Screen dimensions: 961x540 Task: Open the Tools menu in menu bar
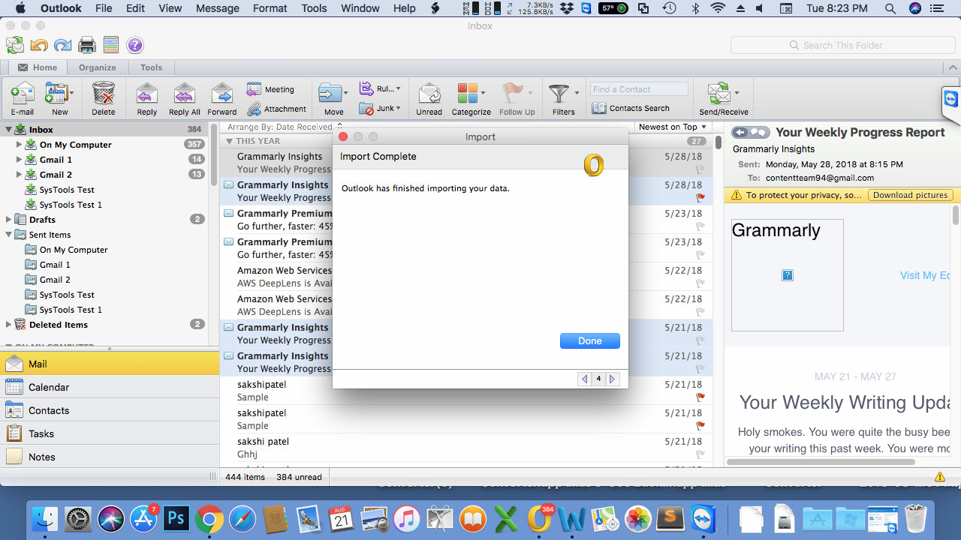(x=314, y=8)
